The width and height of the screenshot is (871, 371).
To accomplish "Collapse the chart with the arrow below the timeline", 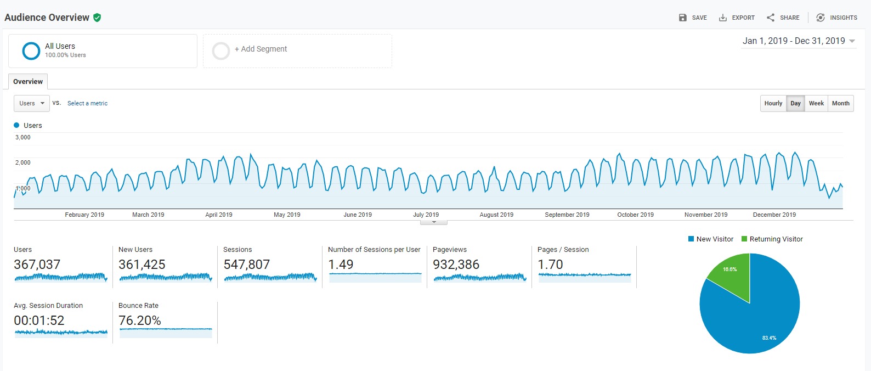I will (x=434, y=222).
